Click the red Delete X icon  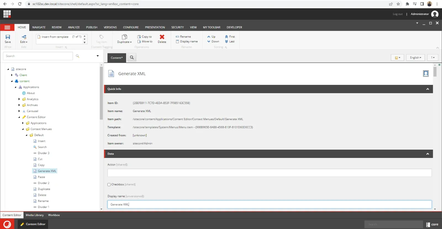click(162, 37)
